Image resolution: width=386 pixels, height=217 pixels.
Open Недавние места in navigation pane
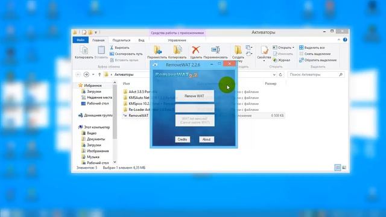coord(96,98)
